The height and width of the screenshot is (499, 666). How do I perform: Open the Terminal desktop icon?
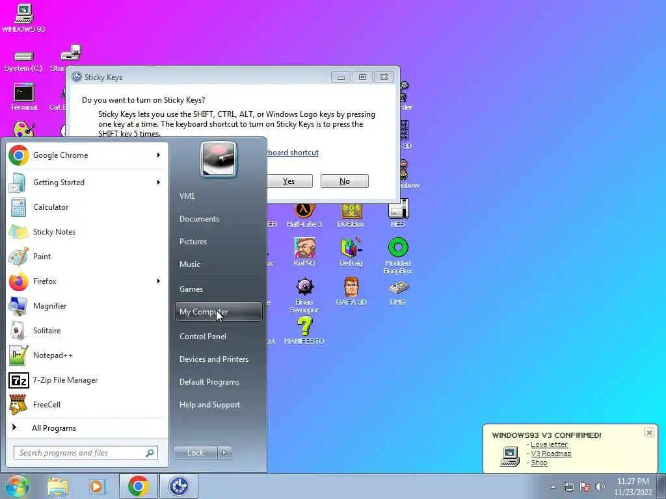[x=24, y=97]
